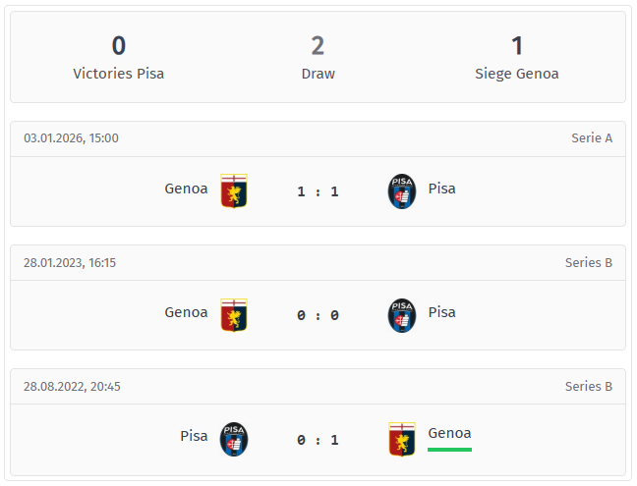Click Pisa crest in 2026 match

[402, 191]
